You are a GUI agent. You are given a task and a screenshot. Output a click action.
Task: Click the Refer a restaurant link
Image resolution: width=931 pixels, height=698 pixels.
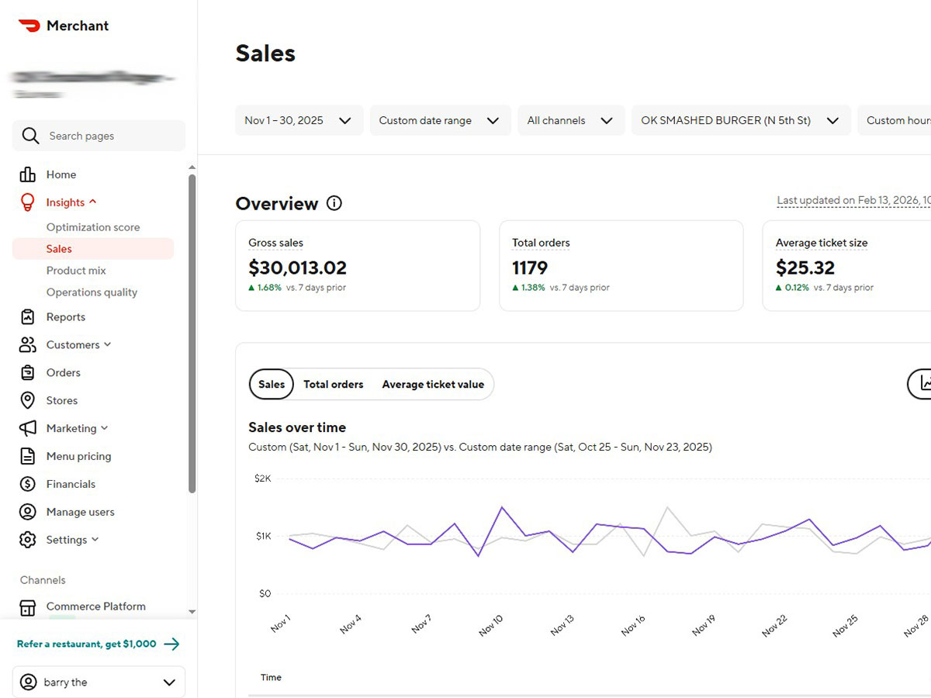[x=88, y=644]
